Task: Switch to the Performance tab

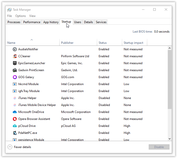Action: (x=32, y=22)
